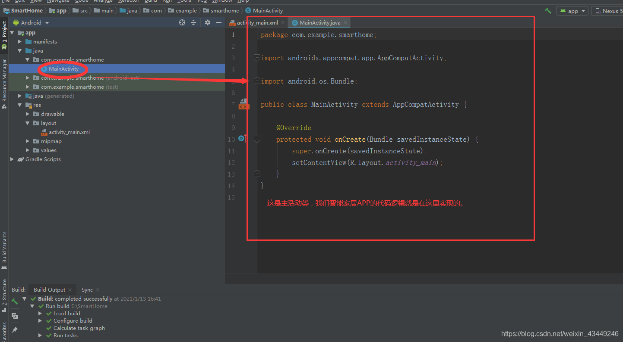Click the Make Project hammer icon in top toolbar

(548, 11)
